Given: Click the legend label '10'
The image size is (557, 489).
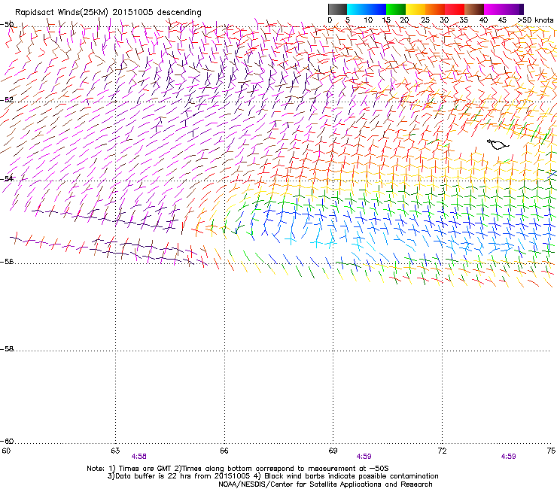Looking at the screenshot, I should coord(368,20).
